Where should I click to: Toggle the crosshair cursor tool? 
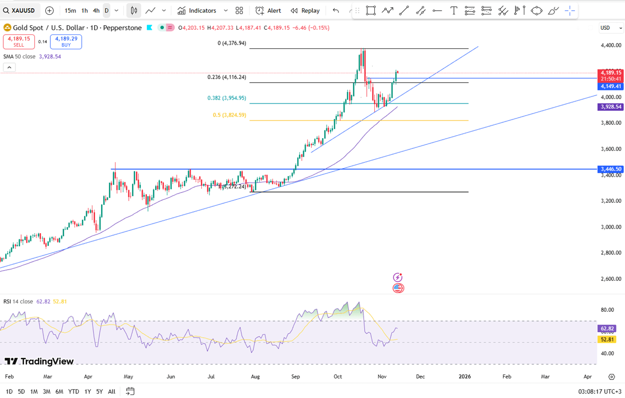tap(570, 10)
